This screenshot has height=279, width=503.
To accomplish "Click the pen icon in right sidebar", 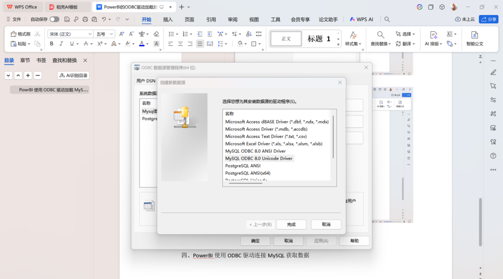I will 493,72.
